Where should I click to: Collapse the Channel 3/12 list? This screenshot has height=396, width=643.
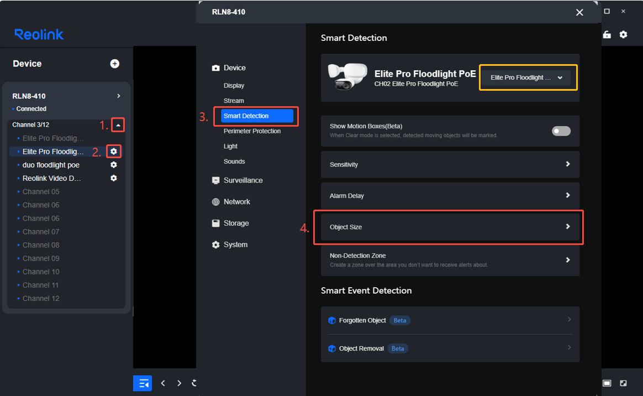pos(118,125)
